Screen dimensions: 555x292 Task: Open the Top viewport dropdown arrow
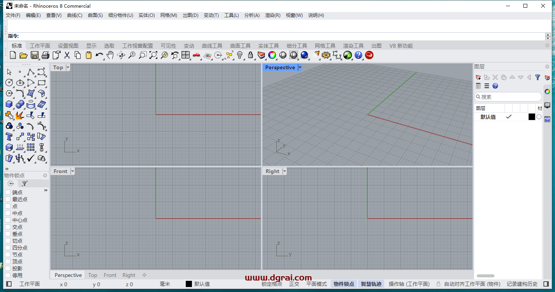(x=68, y=67)
